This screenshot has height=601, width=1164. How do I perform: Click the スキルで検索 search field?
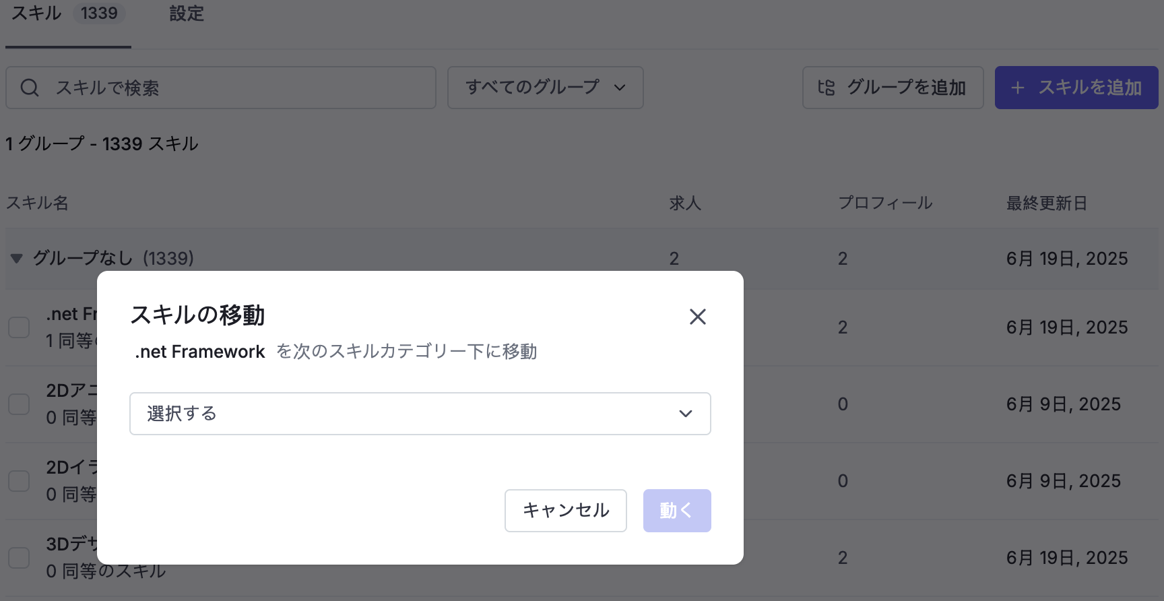tap(221, 88)
